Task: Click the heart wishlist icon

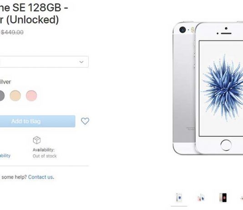Action: click(x=85, y=121)
